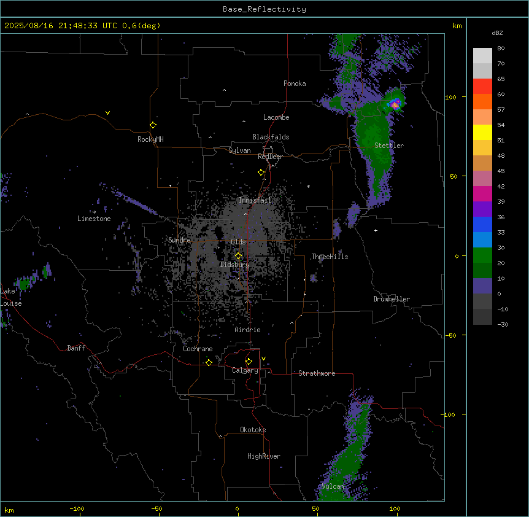
Task: Click the Blackfalds city label
Action: (x=271, y=137)
